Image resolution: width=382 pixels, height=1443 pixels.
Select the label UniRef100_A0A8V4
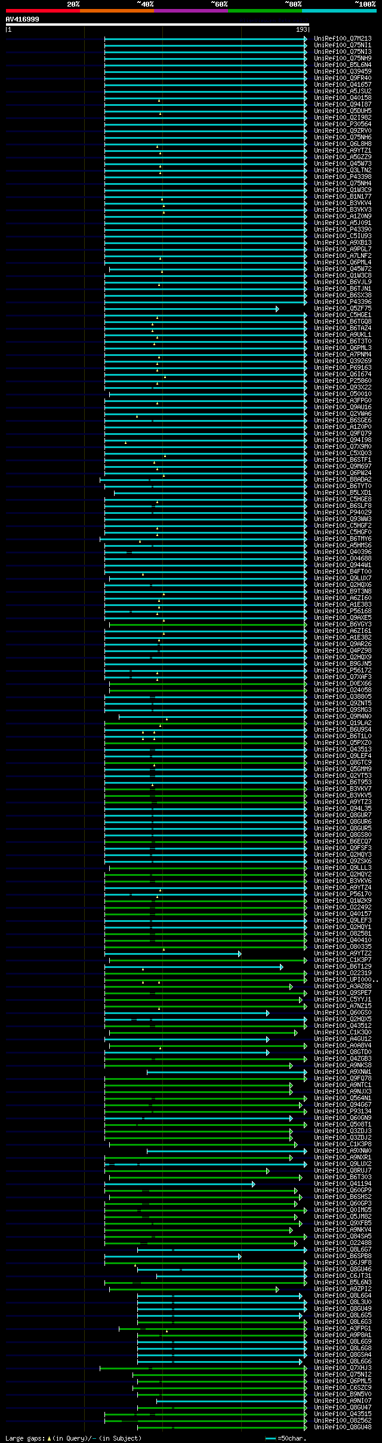tap(343, 1046)
